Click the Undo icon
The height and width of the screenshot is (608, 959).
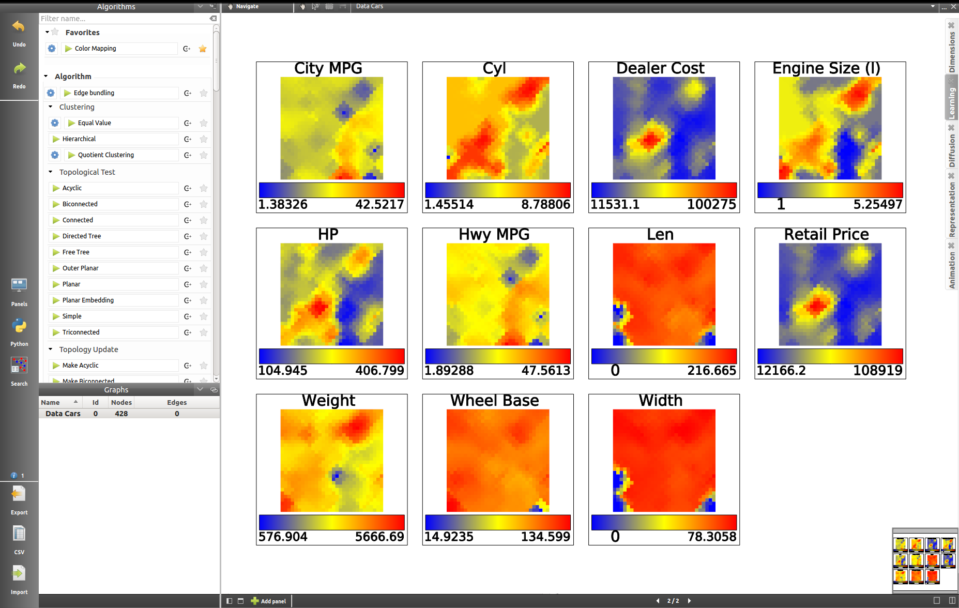[x=19, y=27]
